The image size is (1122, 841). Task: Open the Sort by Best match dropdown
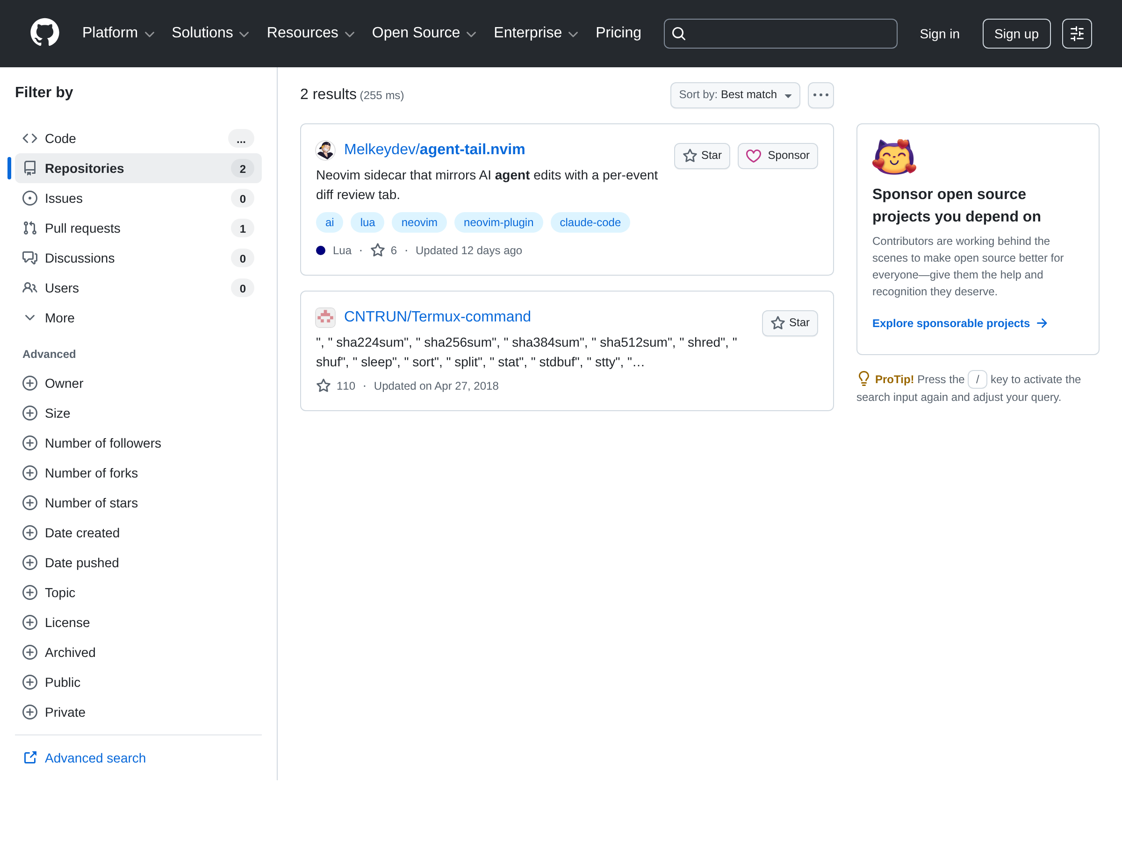(x=734, y=95)
